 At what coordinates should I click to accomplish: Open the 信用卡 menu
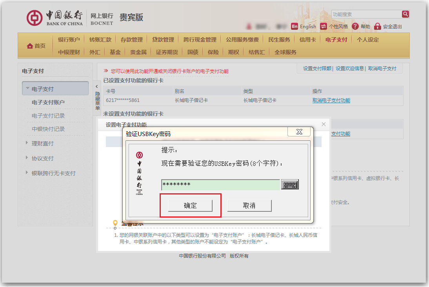(x=307, y=40)
